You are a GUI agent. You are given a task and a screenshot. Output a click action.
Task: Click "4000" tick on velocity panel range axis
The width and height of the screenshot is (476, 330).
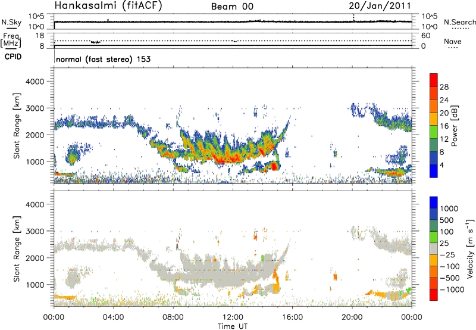pyautogui.click(x=35, y=204)
